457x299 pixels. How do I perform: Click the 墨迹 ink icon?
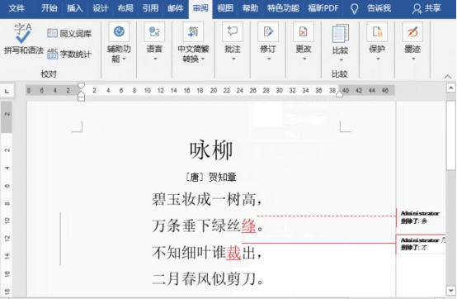(x=412, y=31)
